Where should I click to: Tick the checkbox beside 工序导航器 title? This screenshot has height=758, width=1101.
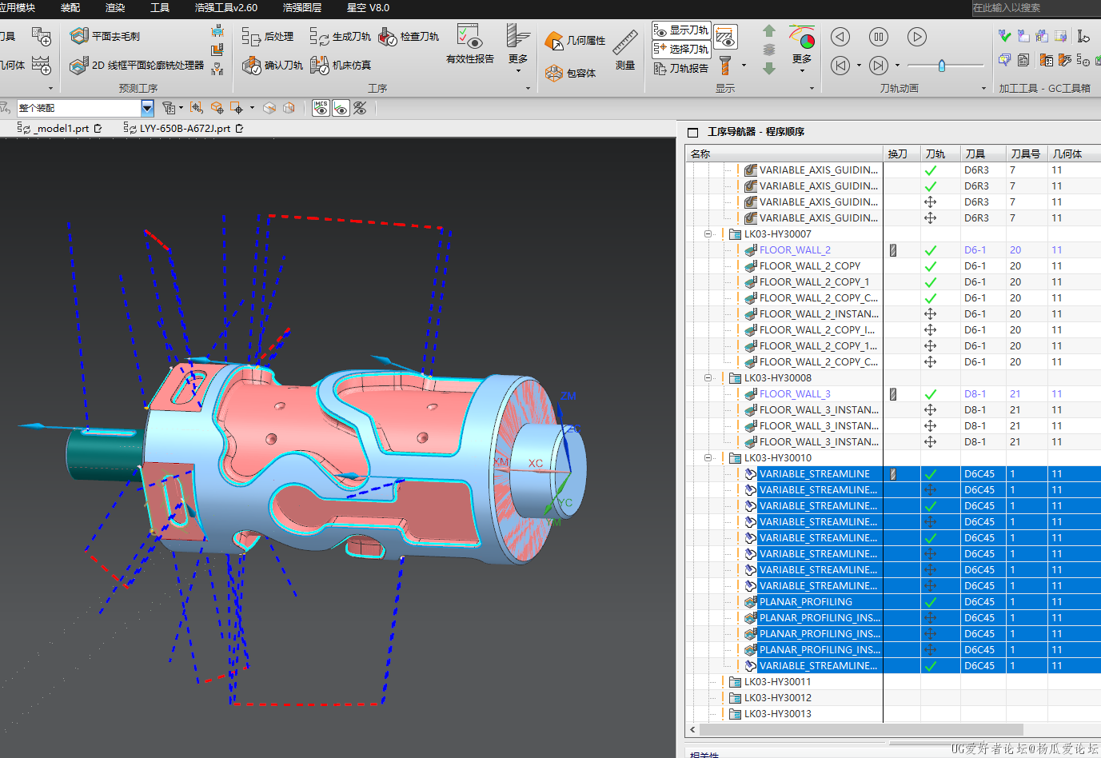tap(693, 132)
